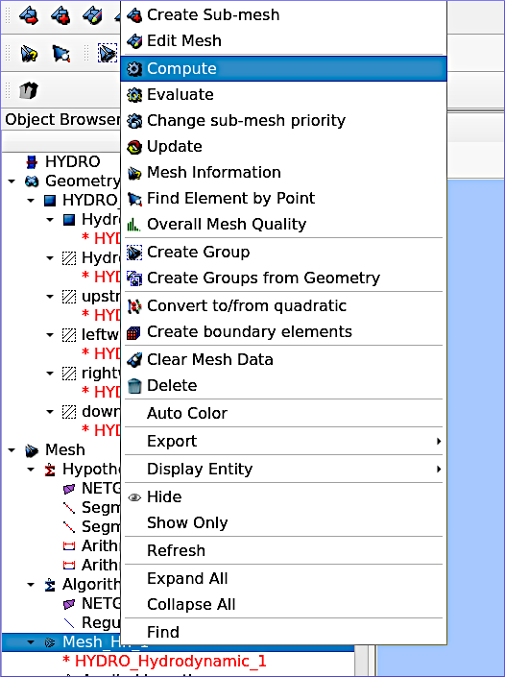
Task: Select Create Groups from Geometry
Action: 283,278
